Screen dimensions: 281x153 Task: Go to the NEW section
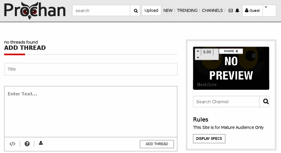click(168, 10)
